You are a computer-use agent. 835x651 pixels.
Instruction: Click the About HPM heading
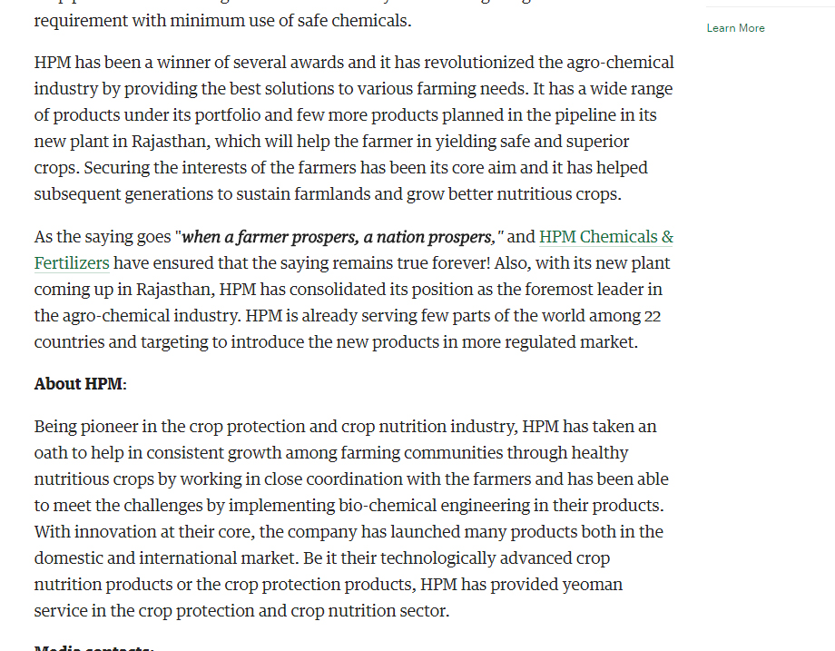81,384
